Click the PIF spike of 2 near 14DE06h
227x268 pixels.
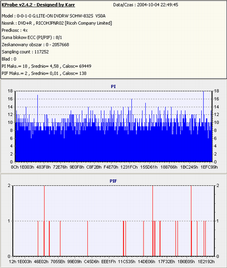[153, 221]
